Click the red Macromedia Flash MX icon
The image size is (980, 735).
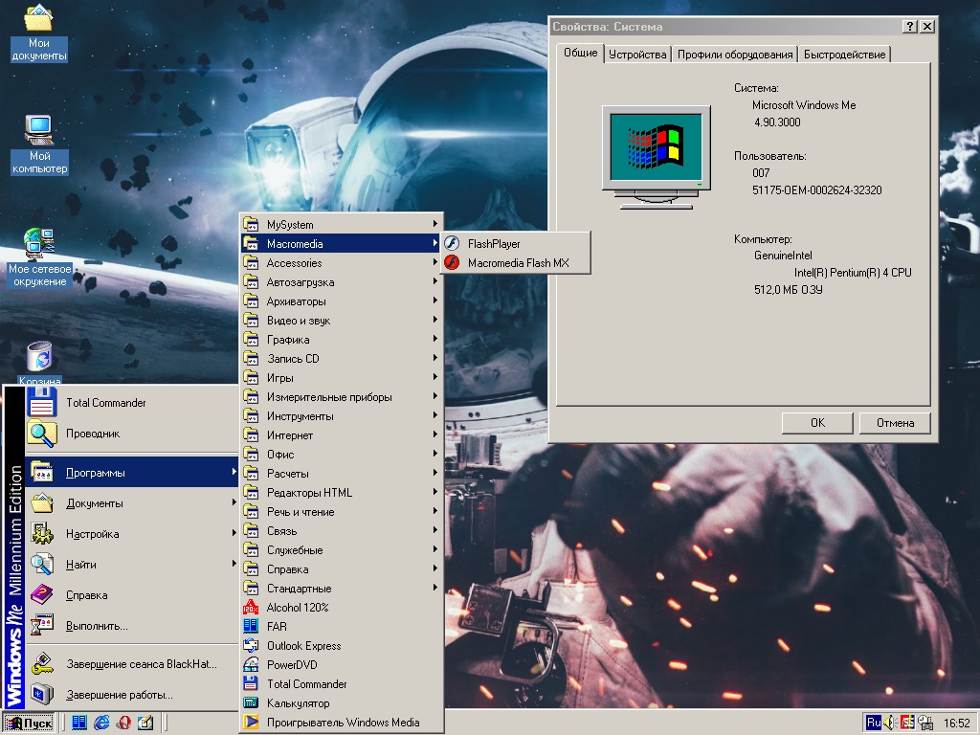tap(452, 262)
